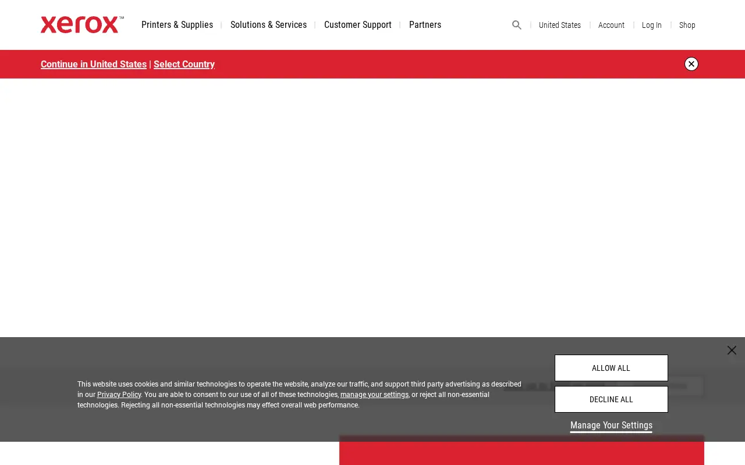Open Solutions & Services menu
Screen dimensions: 745x465
(268, 25)
